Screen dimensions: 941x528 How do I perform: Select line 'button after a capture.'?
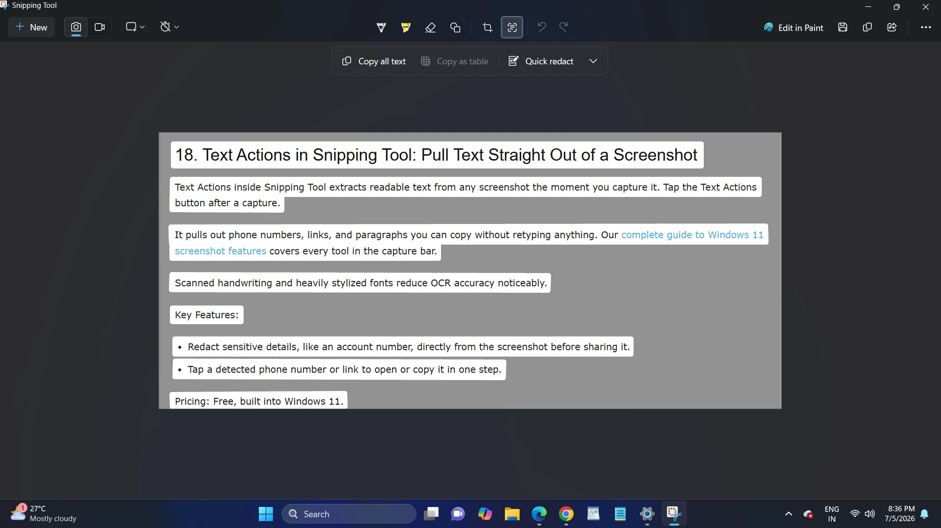[x=227, y=203]
